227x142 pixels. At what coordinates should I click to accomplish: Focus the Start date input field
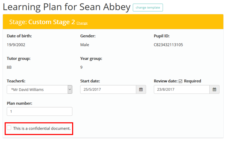coord(108,89)
